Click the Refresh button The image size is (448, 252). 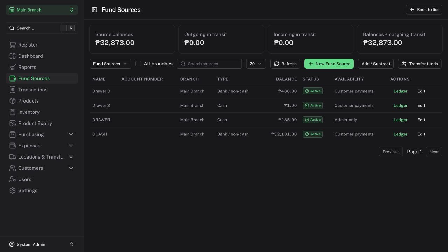click(x=285, y=64)
